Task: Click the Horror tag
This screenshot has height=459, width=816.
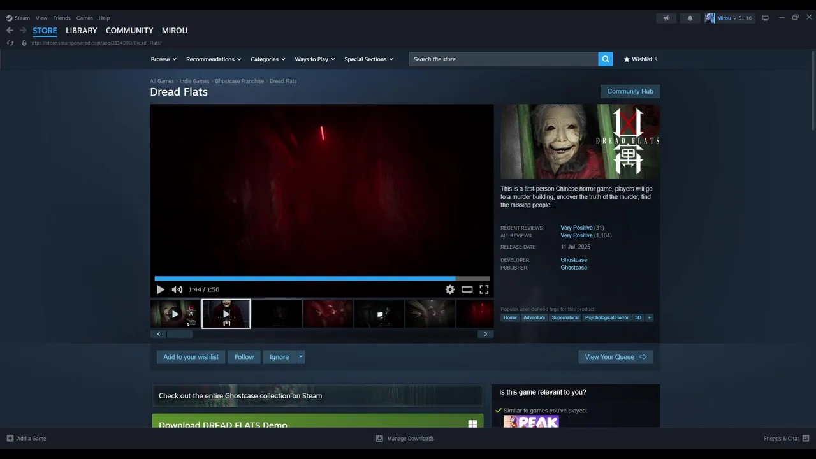Action: (x=510, y=317)
